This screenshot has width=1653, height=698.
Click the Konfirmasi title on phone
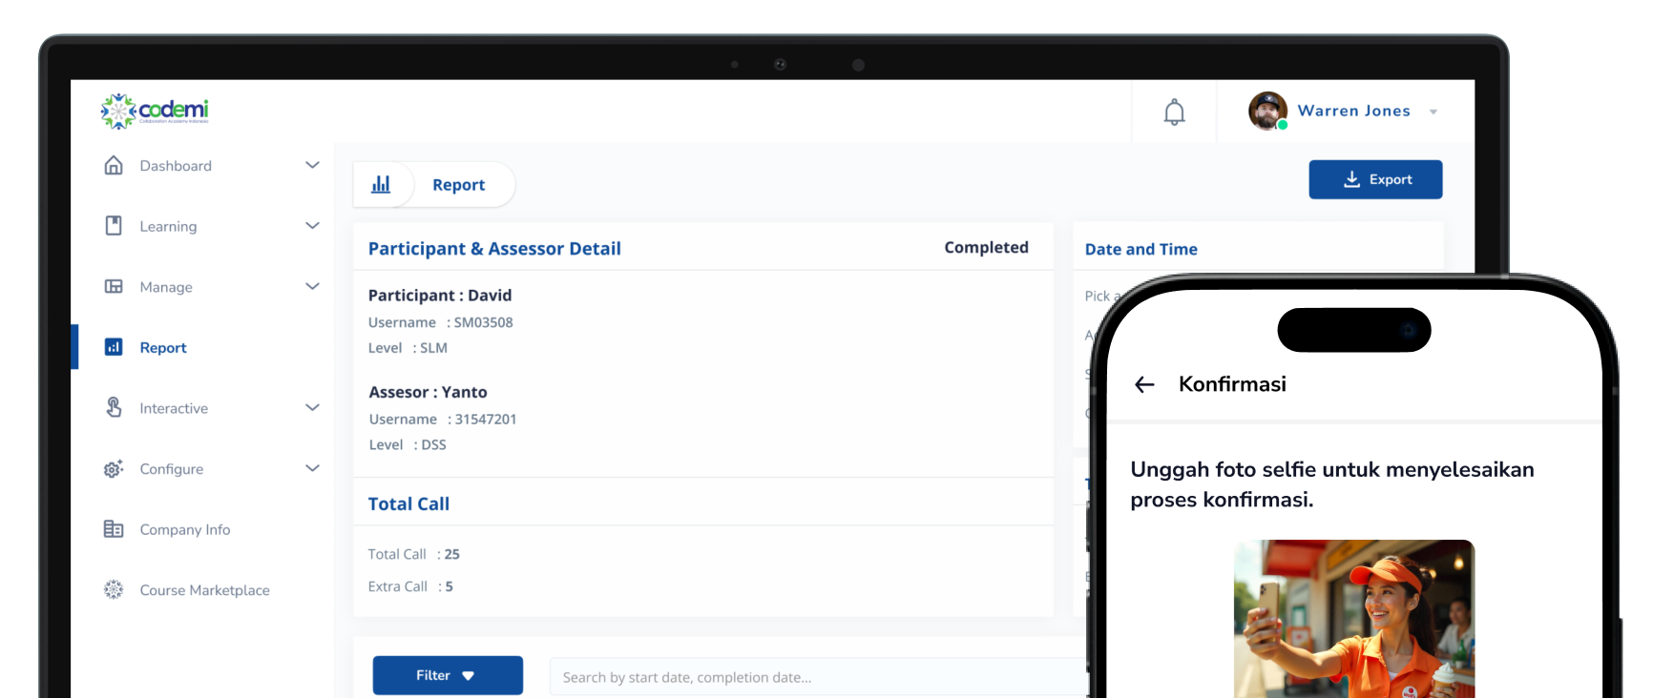(1232, 383)
